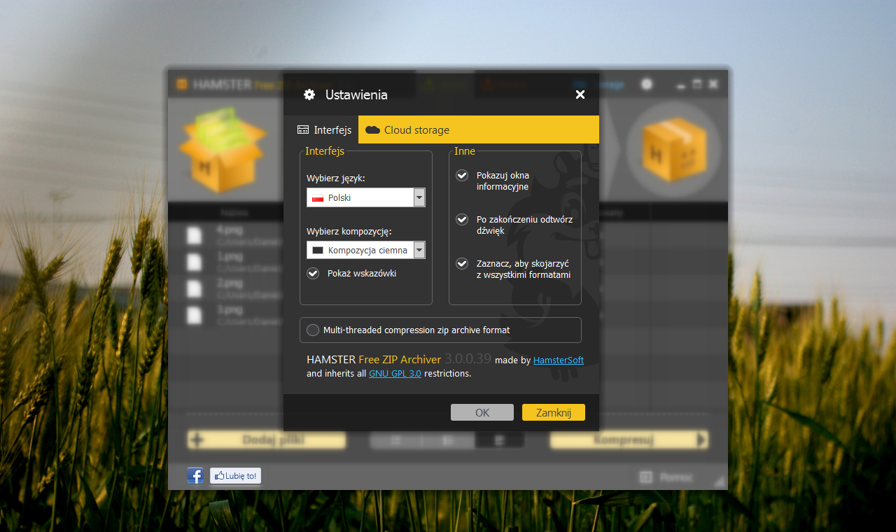Click the settings gear in main window title bar

[647, 84]
